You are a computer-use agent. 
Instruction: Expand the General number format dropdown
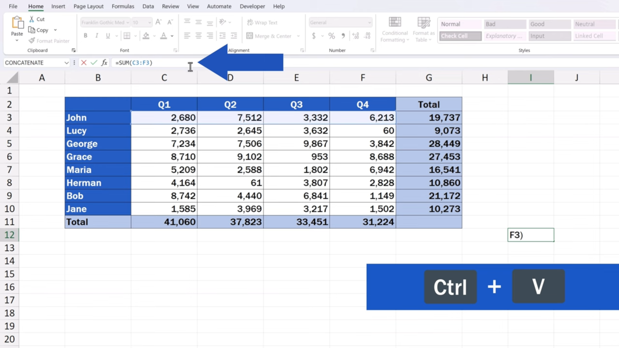click(369, 23)
